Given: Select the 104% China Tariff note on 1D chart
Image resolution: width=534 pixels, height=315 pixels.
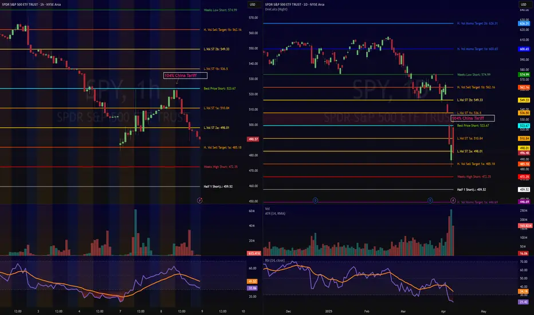Looking at the screenshot, I should pyautogui.click(x=473, y=118).
